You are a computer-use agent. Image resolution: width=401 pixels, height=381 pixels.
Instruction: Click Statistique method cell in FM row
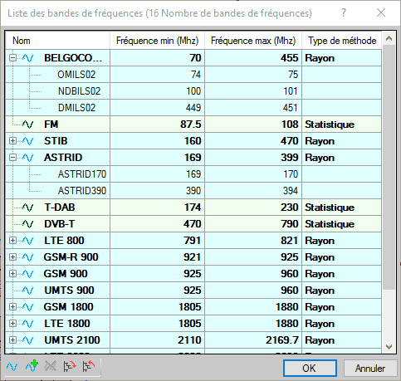(341, 125)
